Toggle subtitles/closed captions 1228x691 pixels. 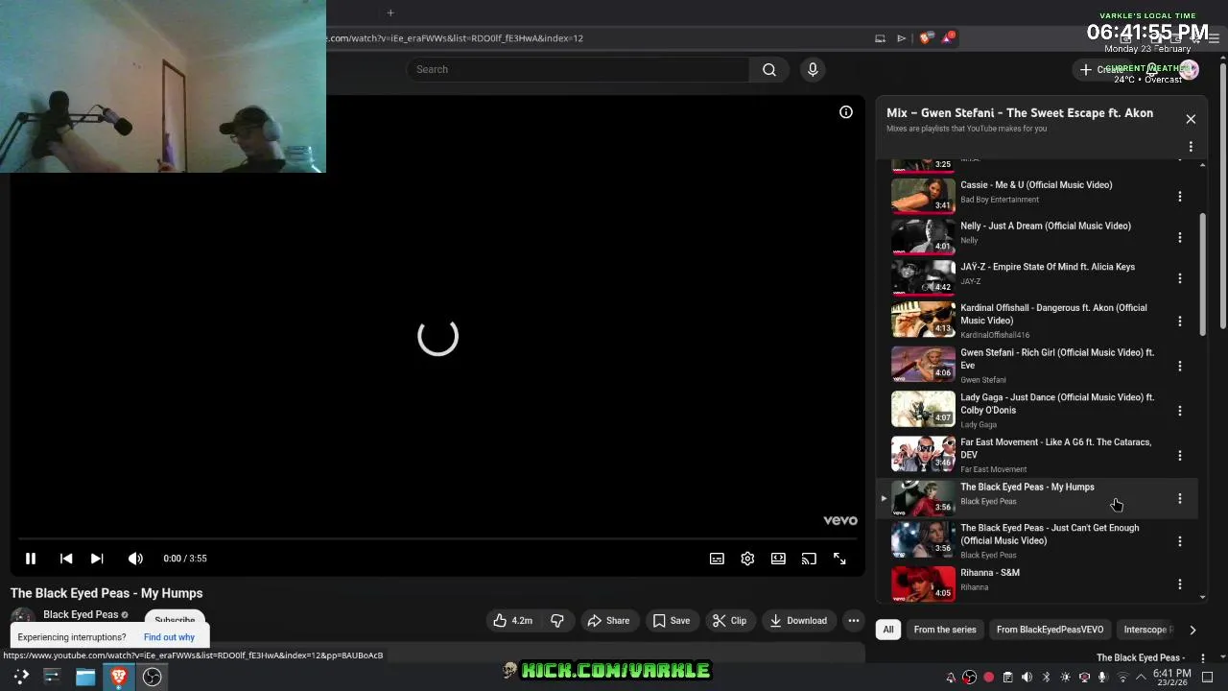(x=717, y=559)
